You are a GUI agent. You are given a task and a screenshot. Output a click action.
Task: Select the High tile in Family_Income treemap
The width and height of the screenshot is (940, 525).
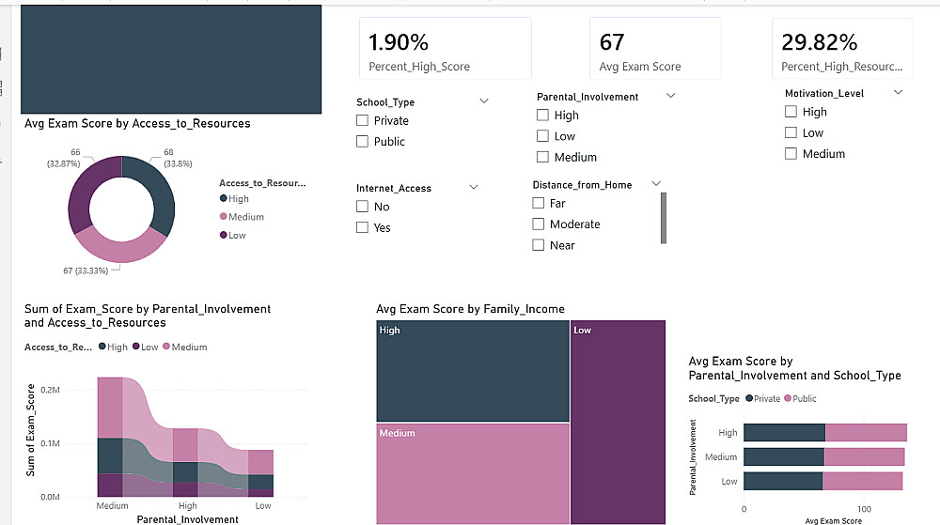pos(472,371)
